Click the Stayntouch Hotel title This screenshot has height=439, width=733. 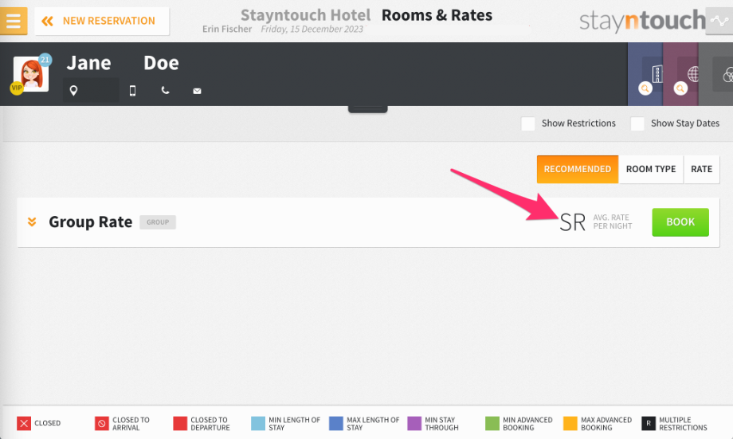point(305,15)
